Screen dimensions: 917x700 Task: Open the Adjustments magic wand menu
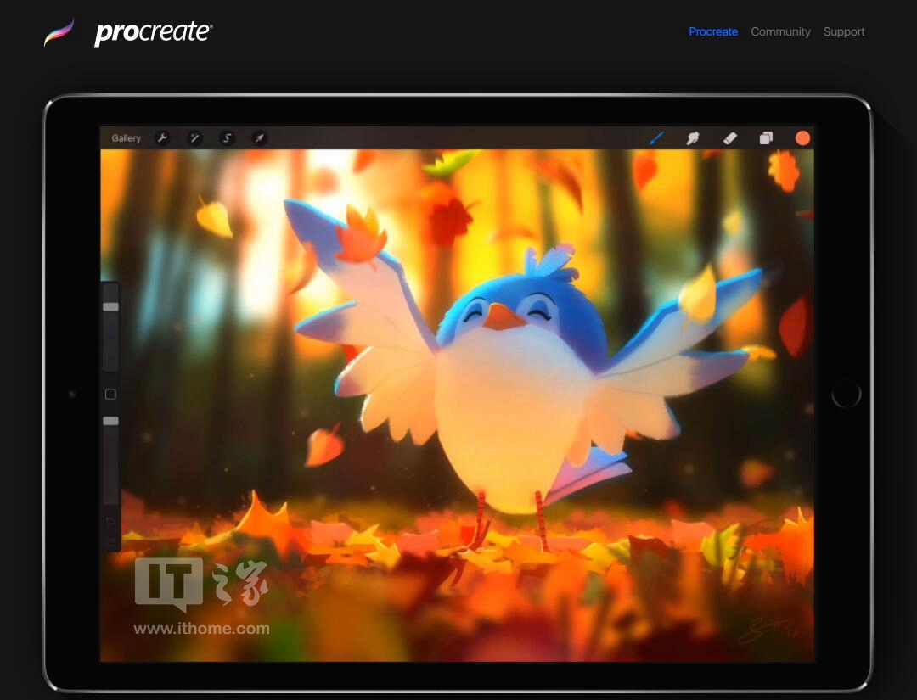tap(194, 138)
